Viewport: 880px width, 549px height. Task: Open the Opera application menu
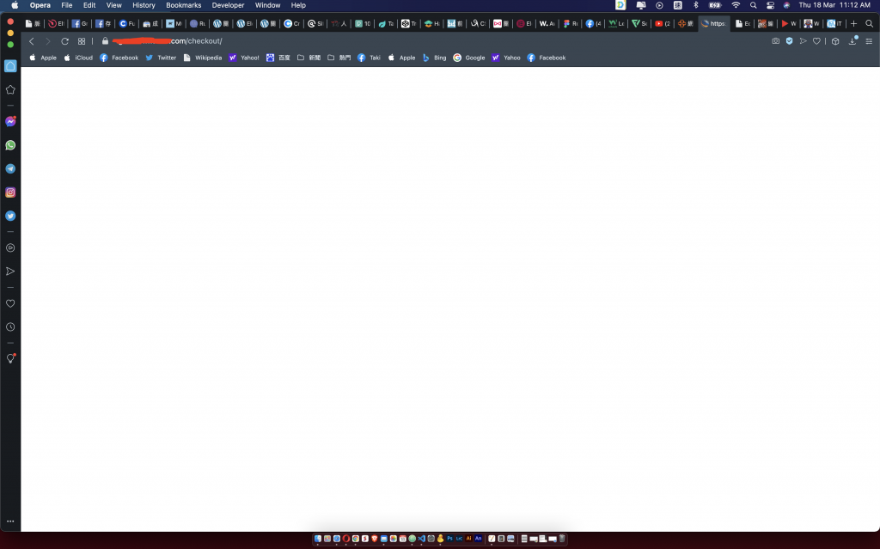[40, 5]
